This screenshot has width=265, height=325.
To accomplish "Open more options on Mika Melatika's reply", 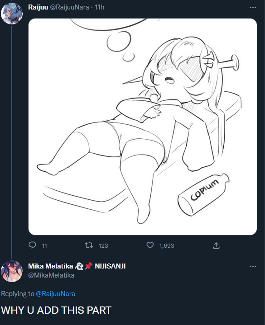I will coord(253,266).
